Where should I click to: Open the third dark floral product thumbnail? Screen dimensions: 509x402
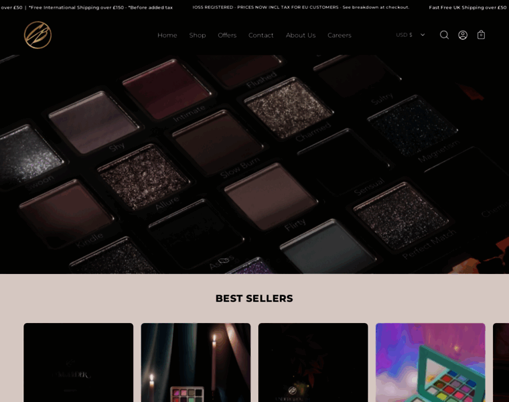point(313,362)
